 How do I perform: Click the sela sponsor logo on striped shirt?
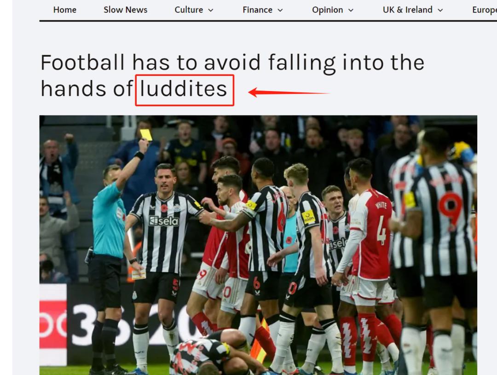point(164,220)
